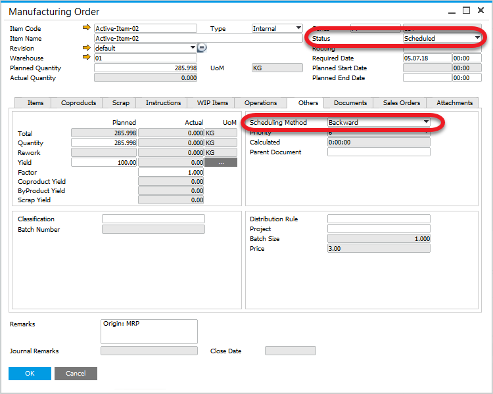This screenshot has height=394, width=493.
Task: Go to the Attachments tab
Action: pyautogui.click(x=454, y=103)
